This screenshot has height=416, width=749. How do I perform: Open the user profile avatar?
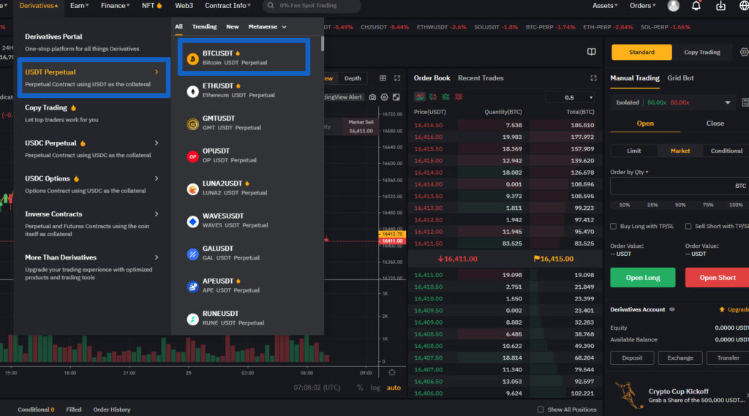tap(673, 6)
